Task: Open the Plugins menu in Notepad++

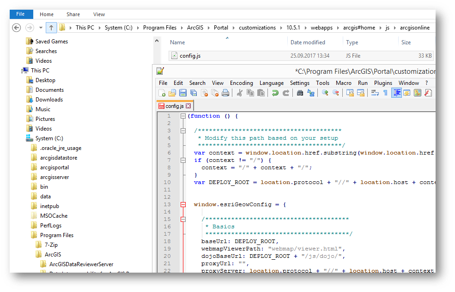Action: point(383,83)
